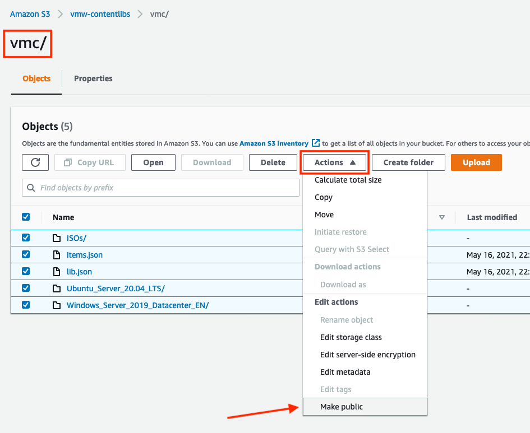The width and height of the screenshot is (530, 433).
Task: Open the vmw-contentlibs breadcrumb link
Action: [100, 14]
